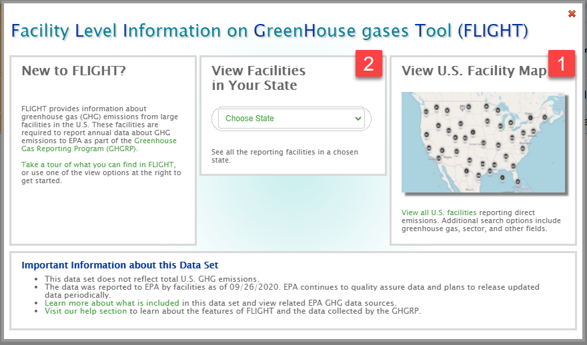
Task: Open Learn more about what is included
Action: 112,303
